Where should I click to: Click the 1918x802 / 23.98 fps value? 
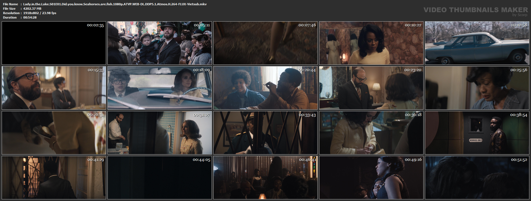40,13
